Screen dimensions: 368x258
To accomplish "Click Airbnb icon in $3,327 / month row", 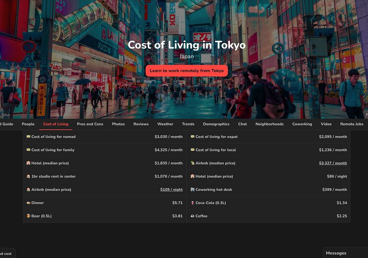I will [192, 163].
